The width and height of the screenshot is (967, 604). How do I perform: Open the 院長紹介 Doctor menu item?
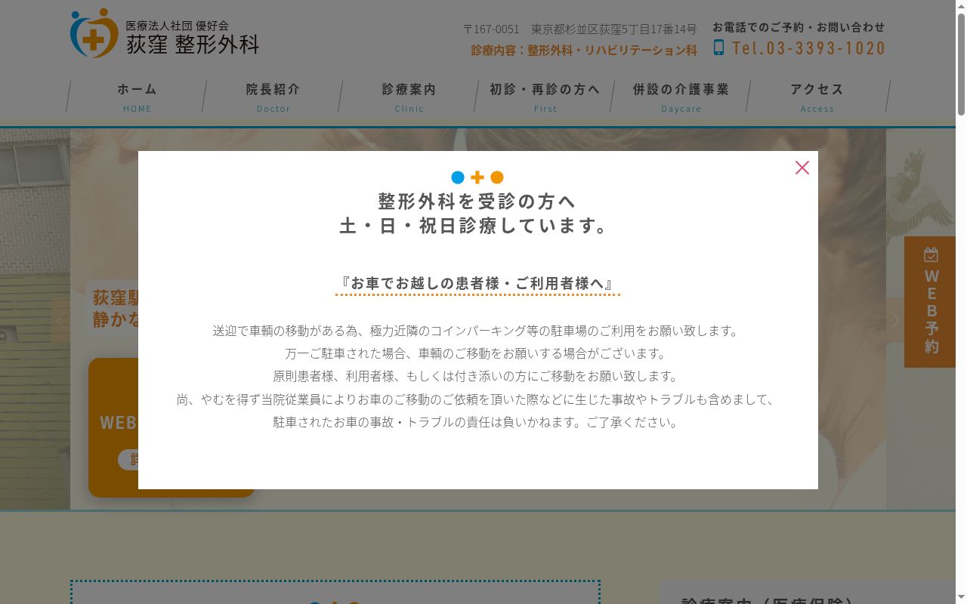273,97
